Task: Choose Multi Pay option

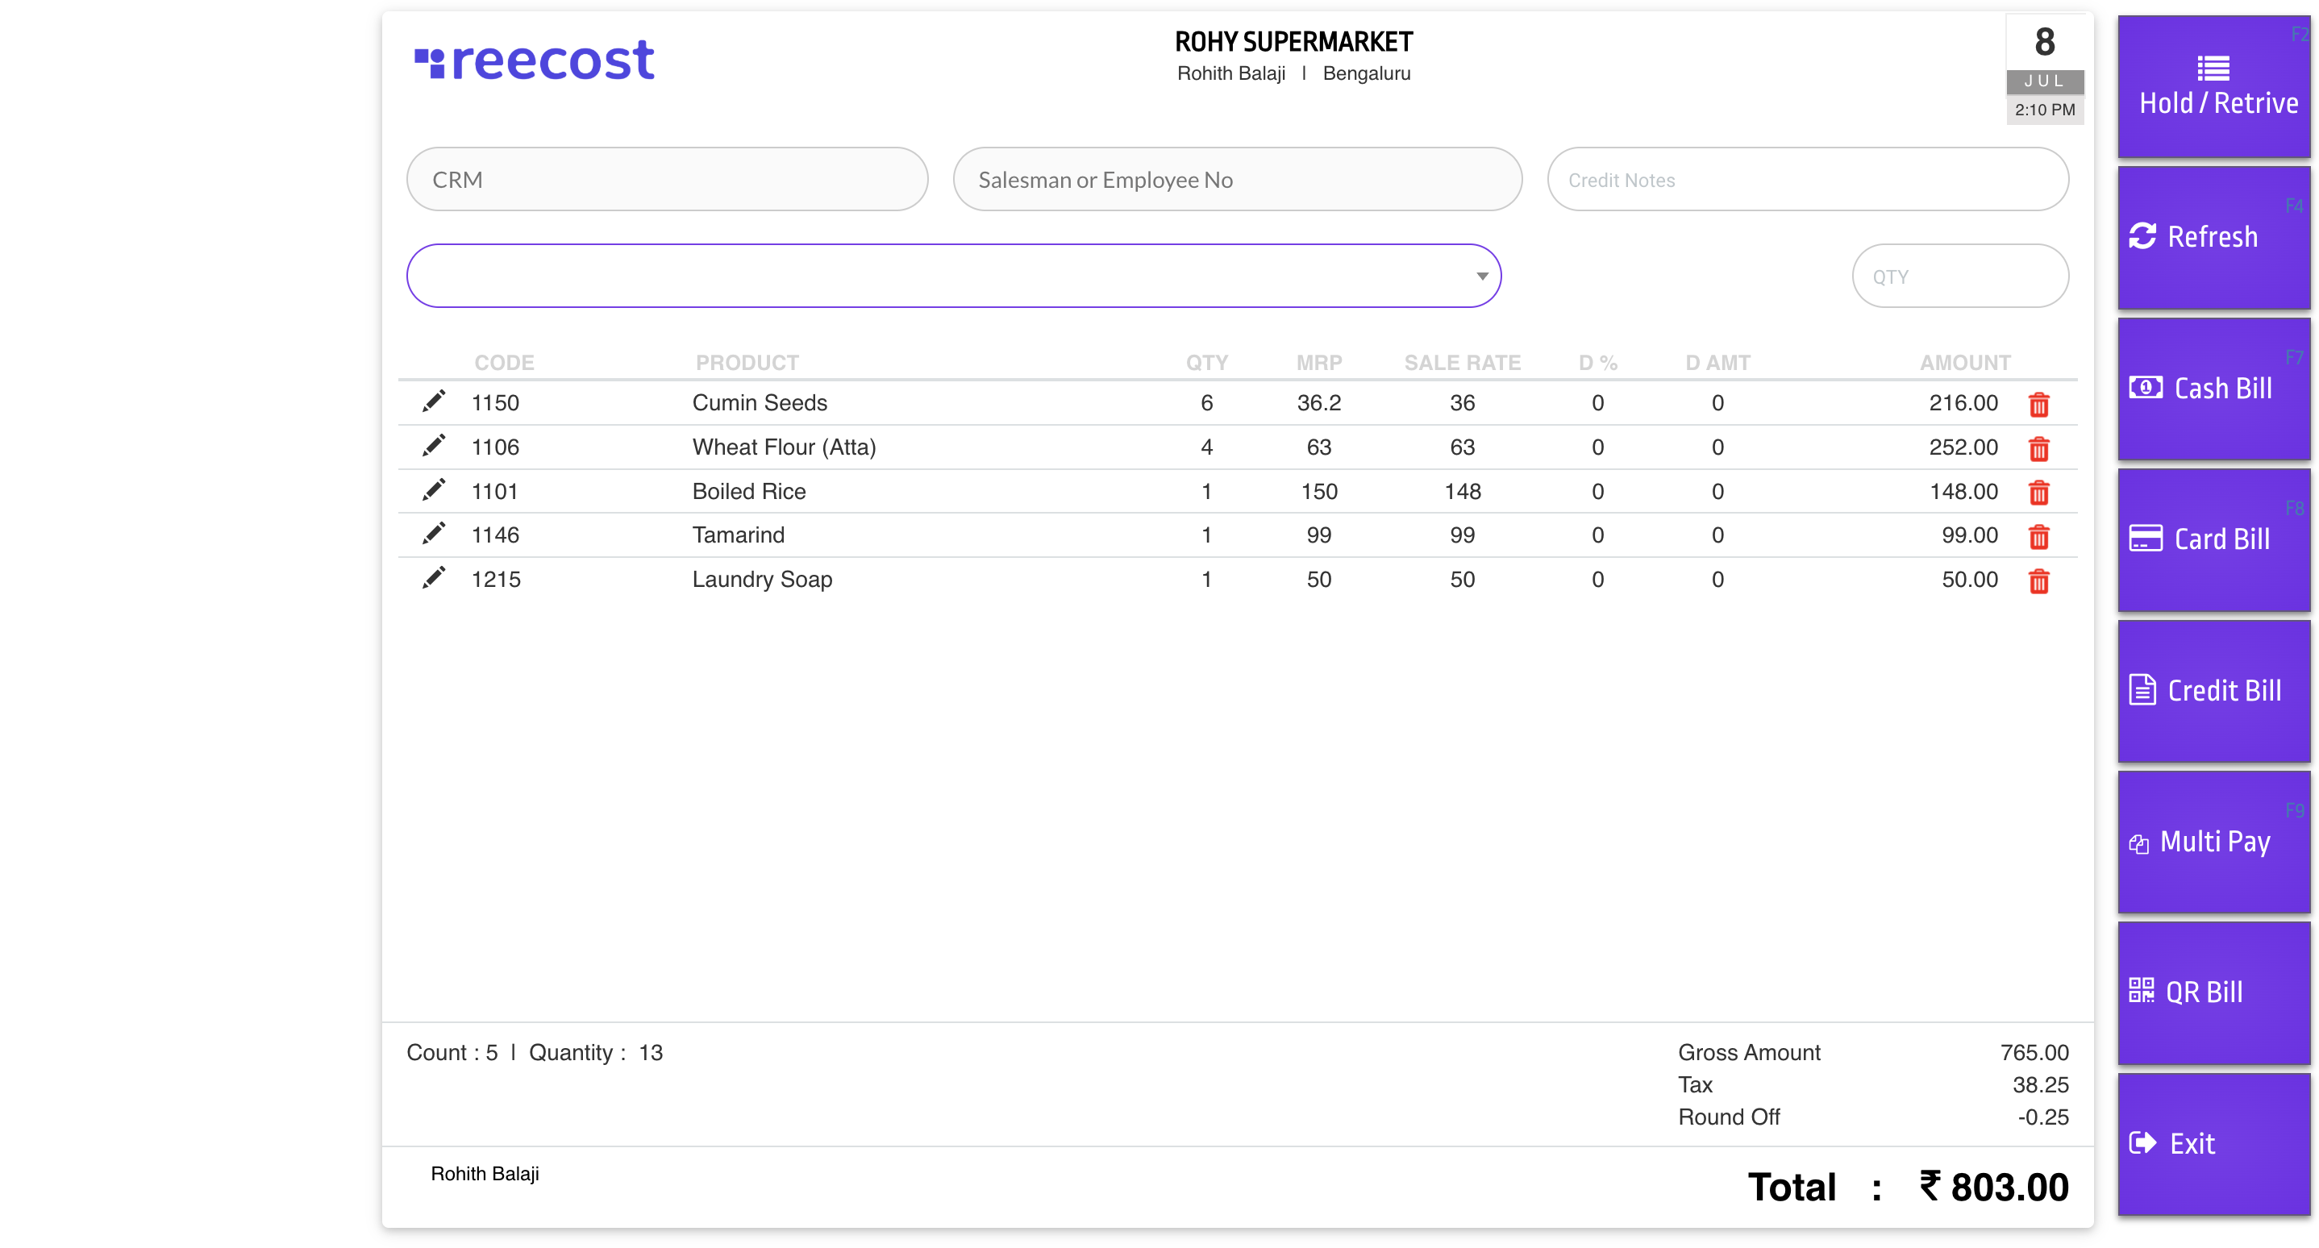Action: (x=2213, y=842)
